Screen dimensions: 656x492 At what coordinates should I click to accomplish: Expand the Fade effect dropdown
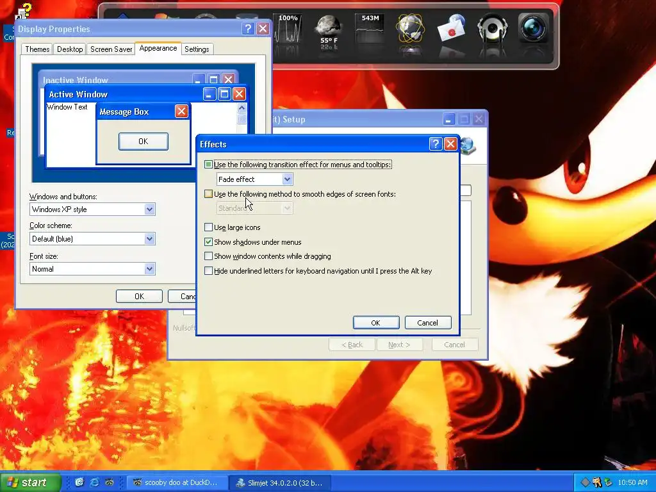tap(287, 179)
